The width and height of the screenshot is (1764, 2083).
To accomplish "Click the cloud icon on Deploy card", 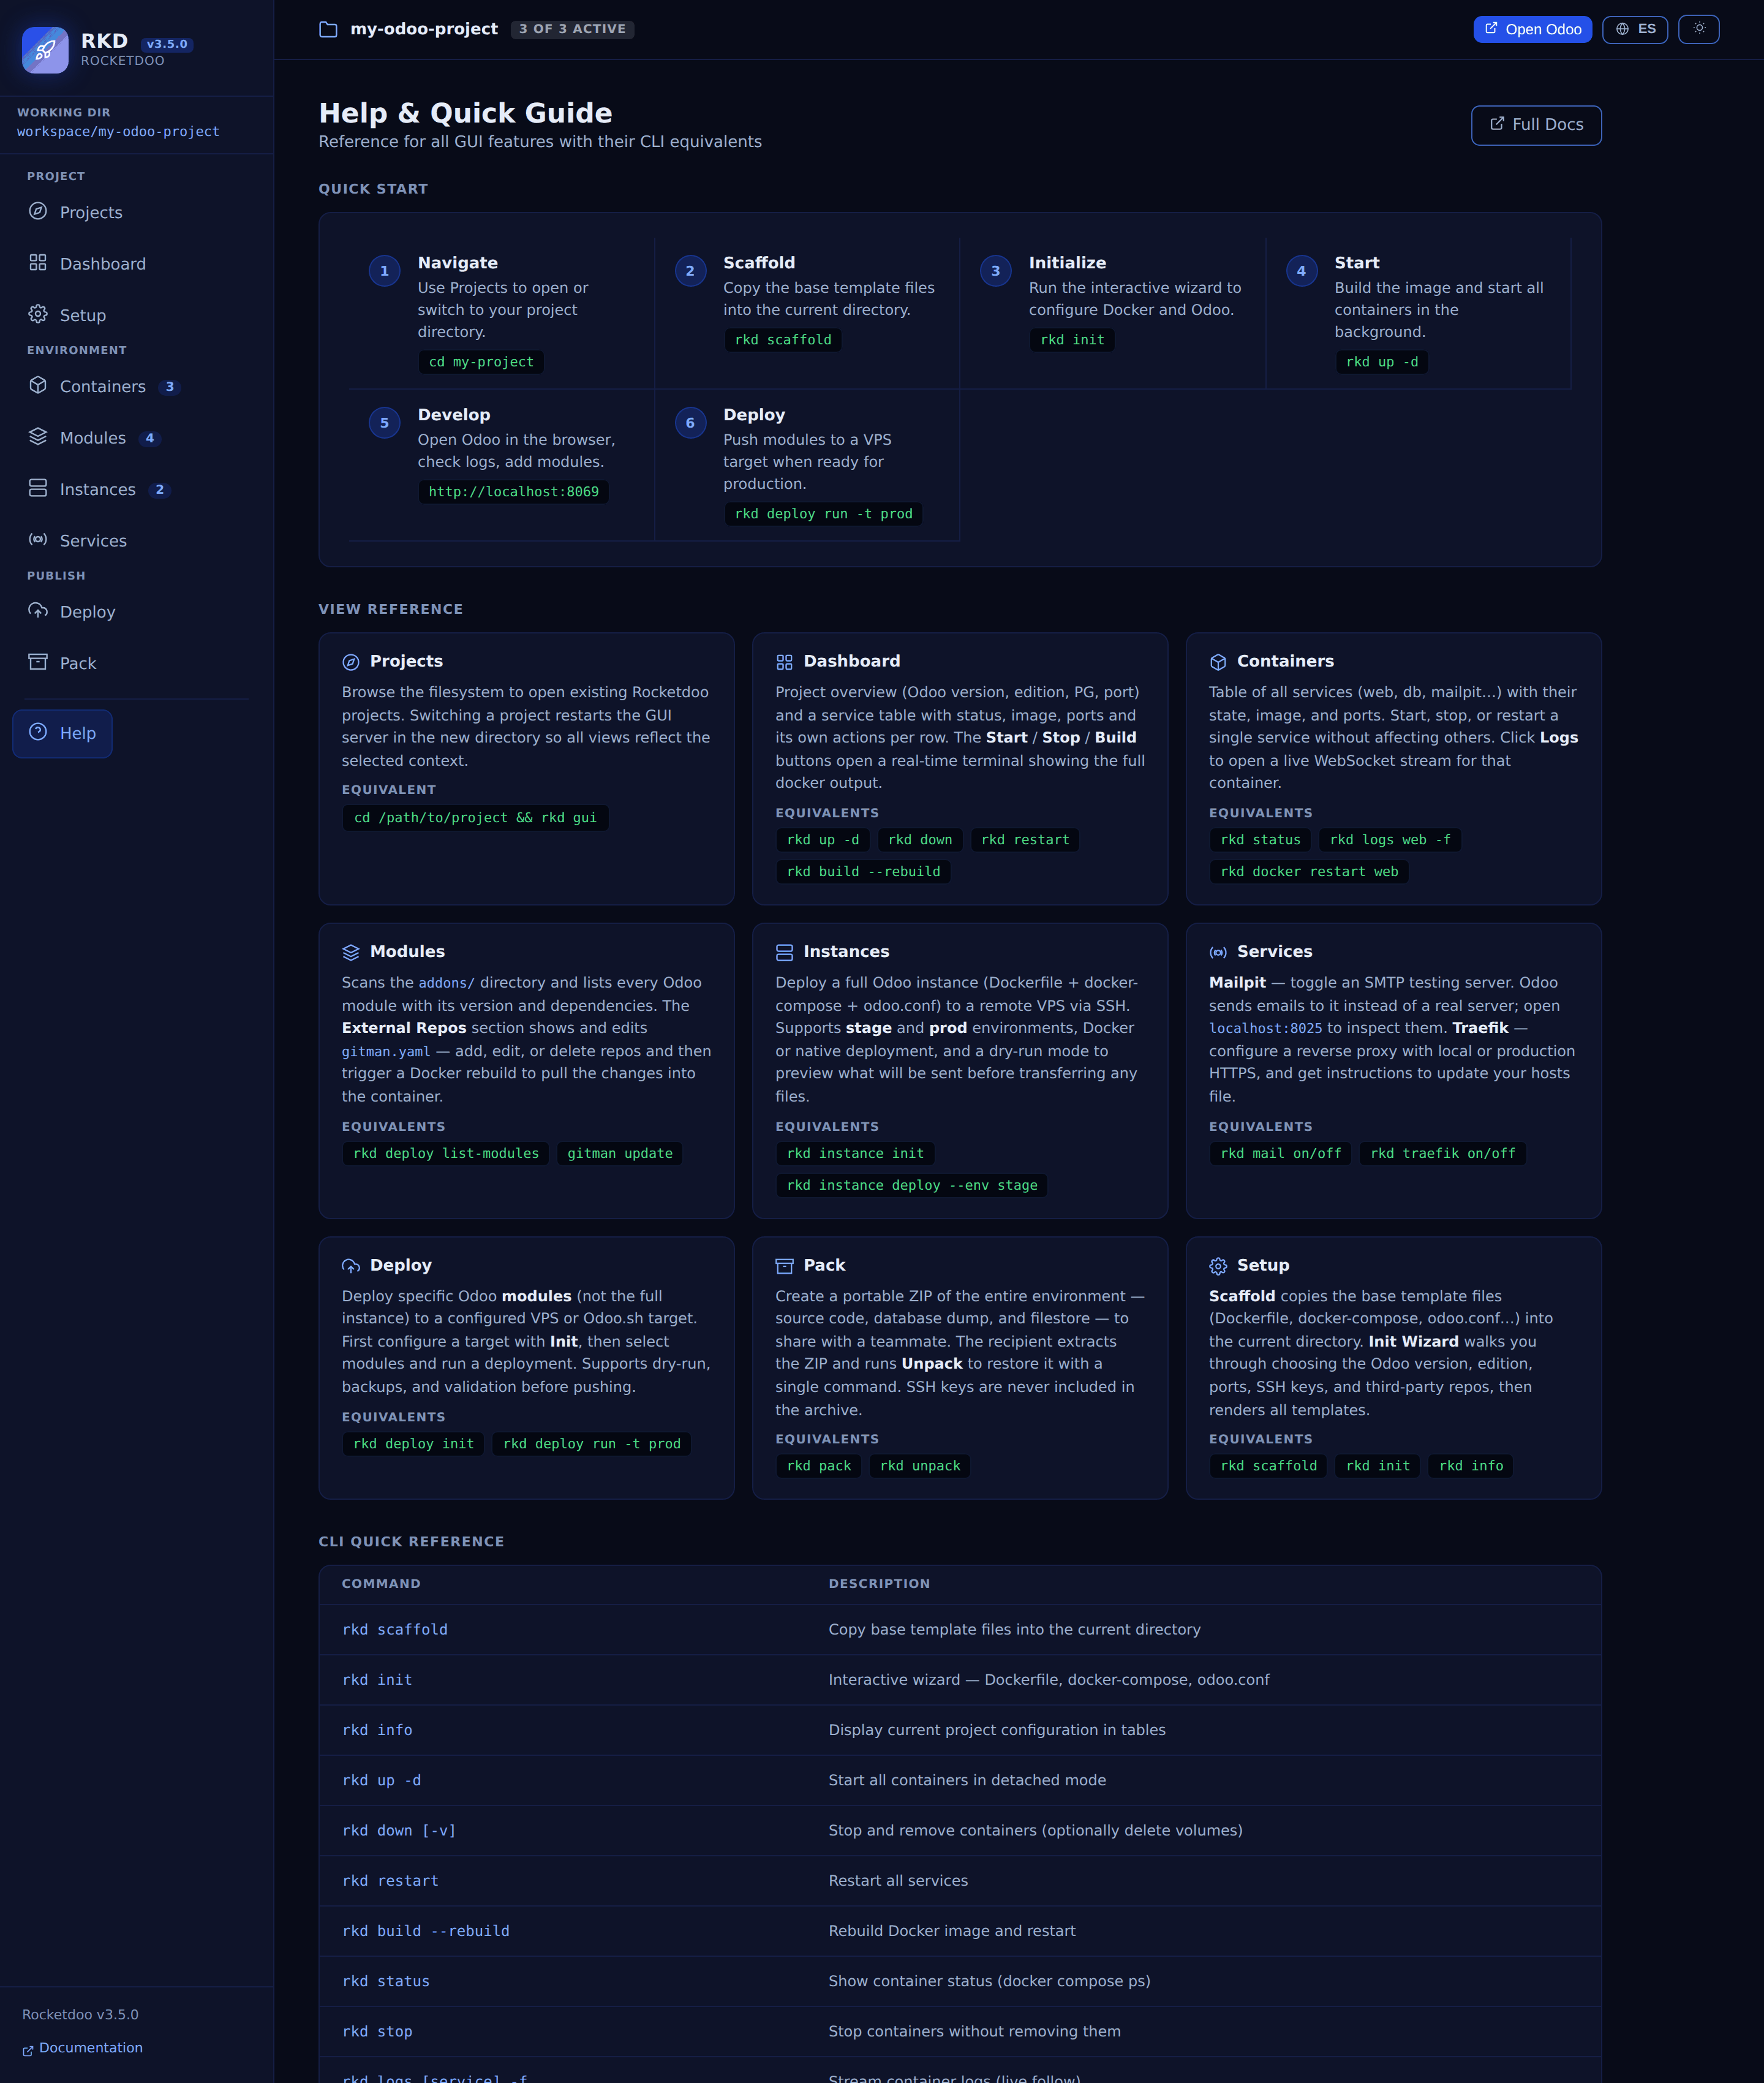I will tap(351, 1266).
